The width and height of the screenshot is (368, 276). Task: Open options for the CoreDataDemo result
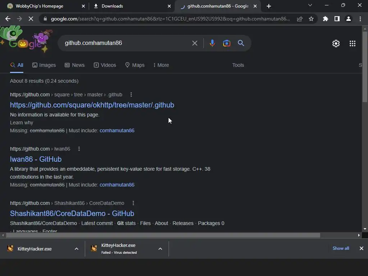tap(133, 203)
